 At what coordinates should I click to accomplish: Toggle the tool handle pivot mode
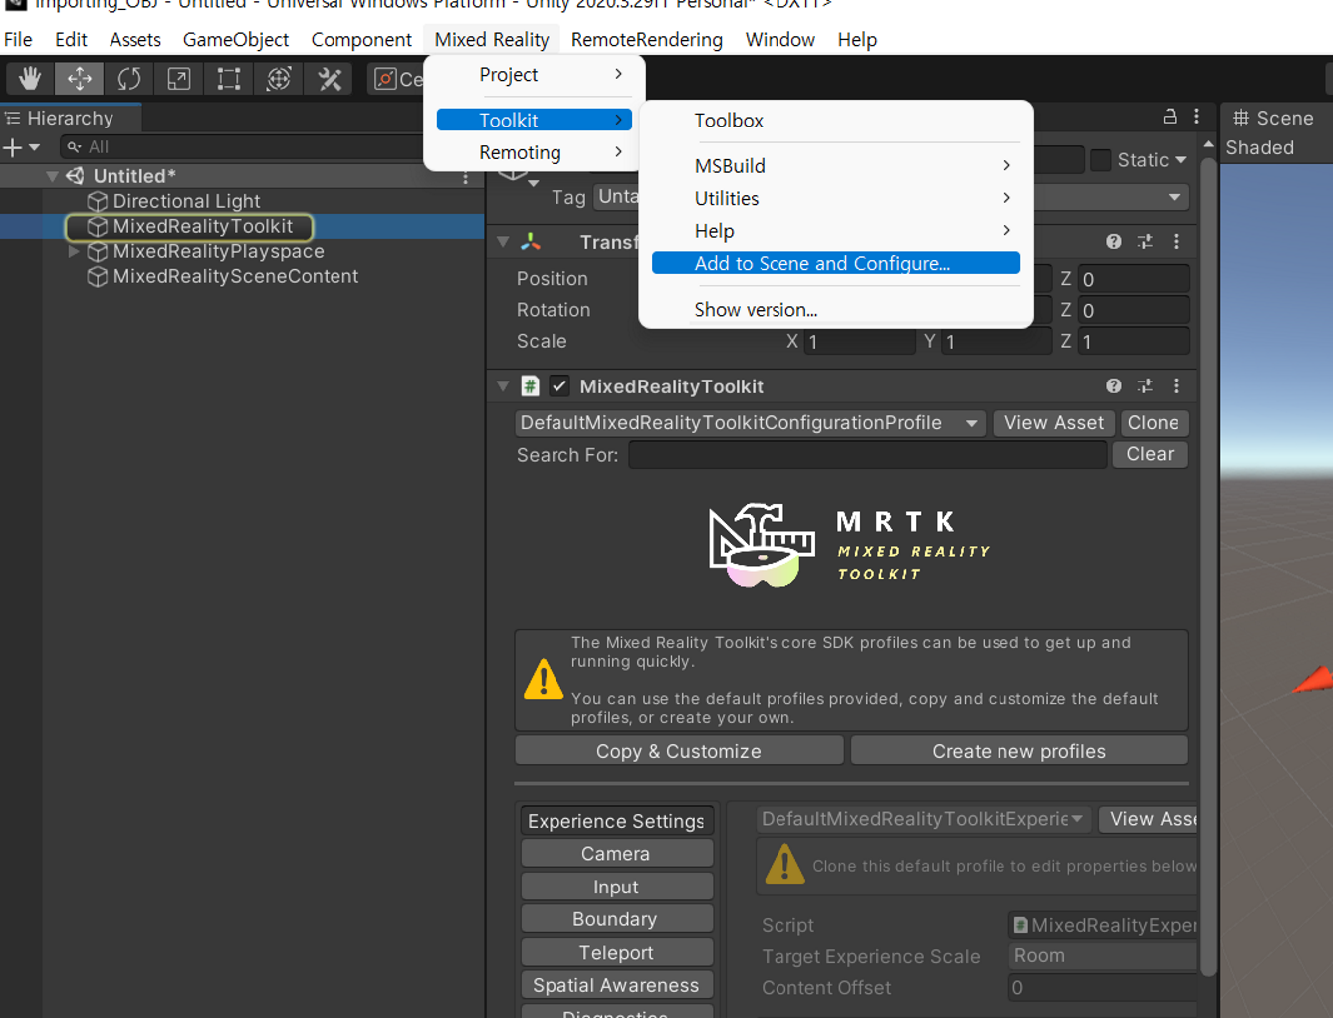[385, 78]
